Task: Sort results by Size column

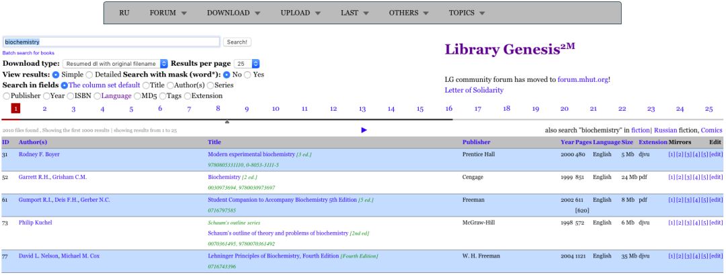Action: point(627,142)
